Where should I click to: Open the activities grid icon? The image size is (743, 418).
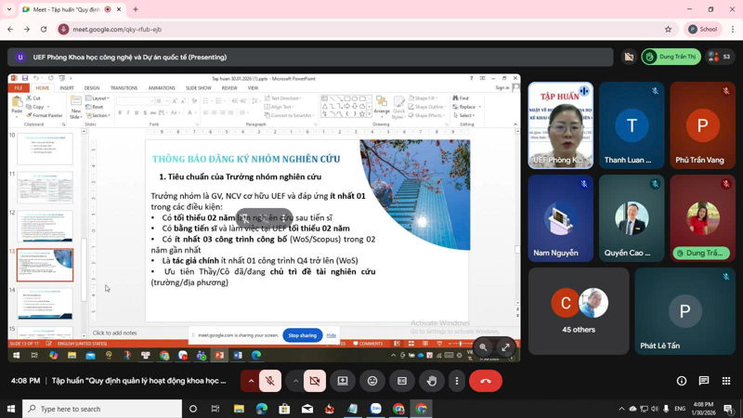tap(727, 381)
